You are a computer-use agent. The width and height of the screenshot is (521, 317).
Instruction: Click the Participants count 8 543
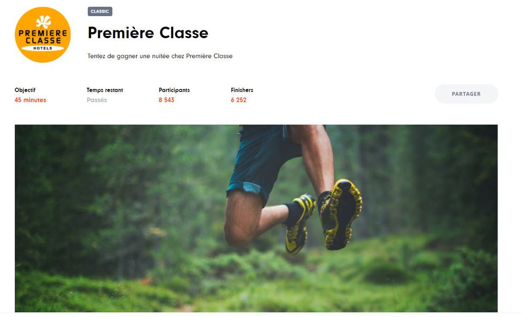(x=166, y=100)
